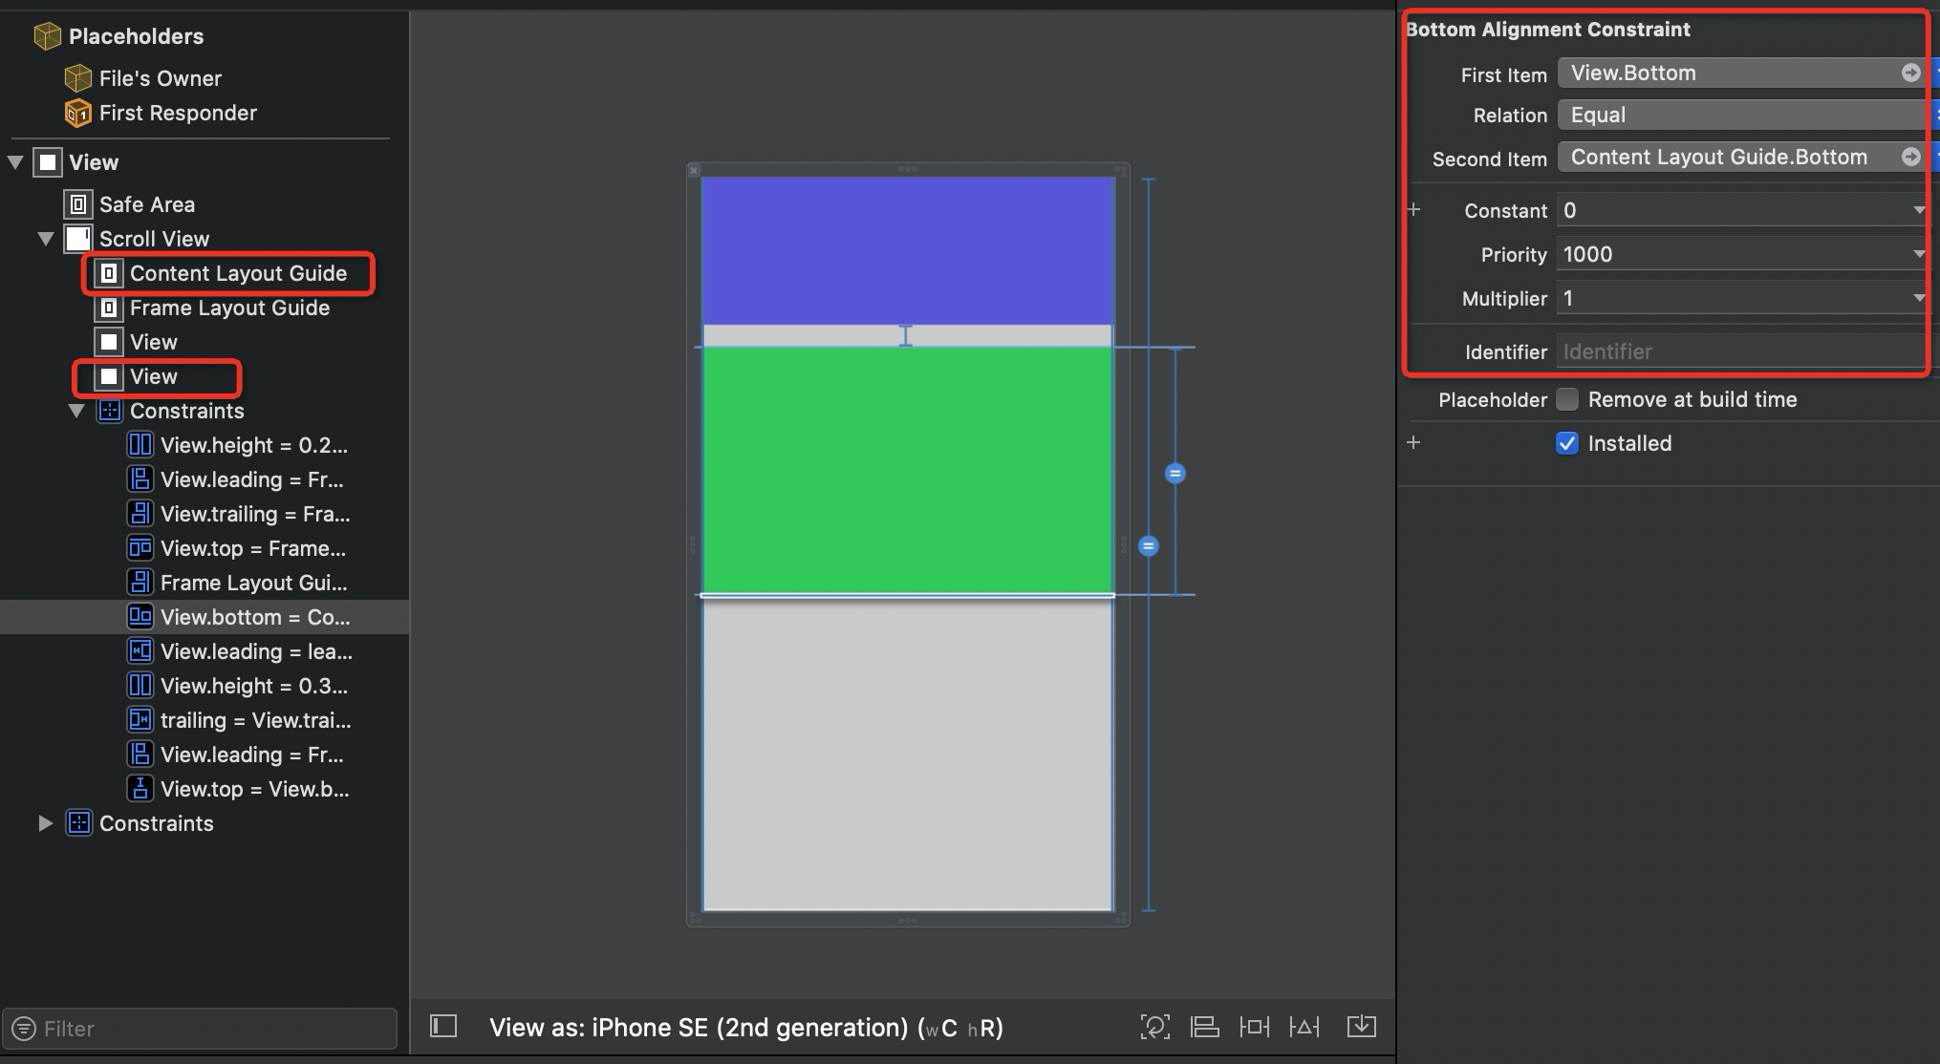Click the First Responder cube icon
This screenshot has width=1940, height=1064.
coord(77,114)
